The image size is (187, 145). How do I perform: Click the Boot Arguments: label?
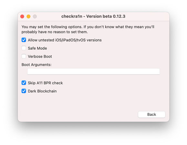(x=36, y=65)
